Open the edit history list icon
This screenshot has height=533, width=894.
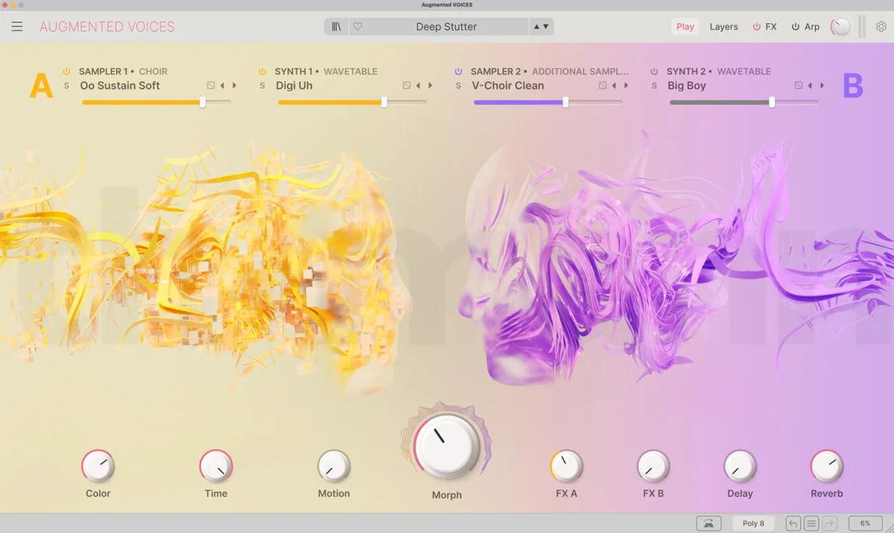(812, 523)
